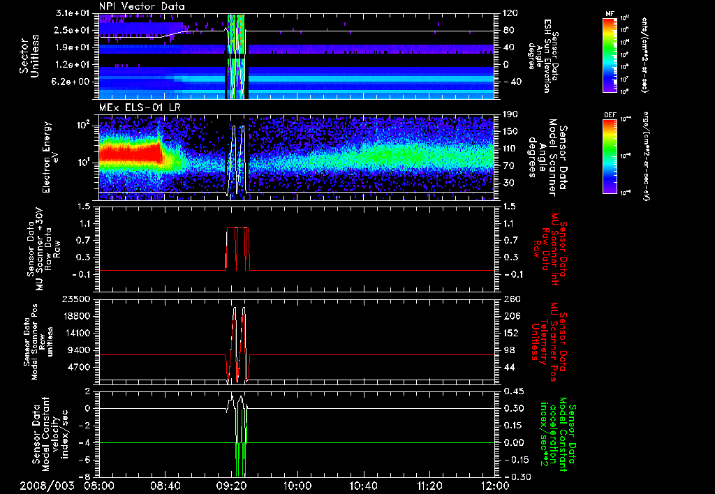Click the "09:20" time axis label
The height and width of the screenshot is (494, 715).
(231, 486)
